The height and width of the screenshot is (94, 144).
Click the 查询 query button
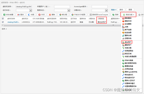(x=121, y=10)
